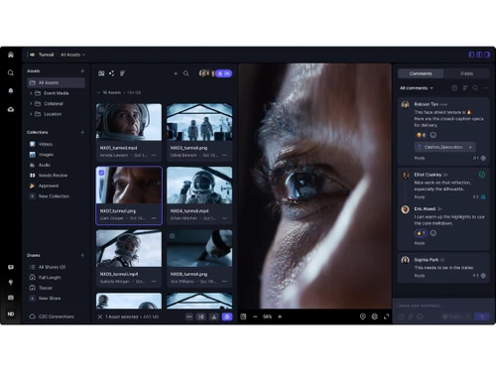Open the home icon in left rail
Screen dimensions: 496x372
click(x=11, y=55)
